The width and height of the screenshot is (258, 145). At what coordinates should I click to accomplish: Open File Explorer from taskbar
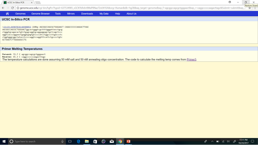coord(87,141)
